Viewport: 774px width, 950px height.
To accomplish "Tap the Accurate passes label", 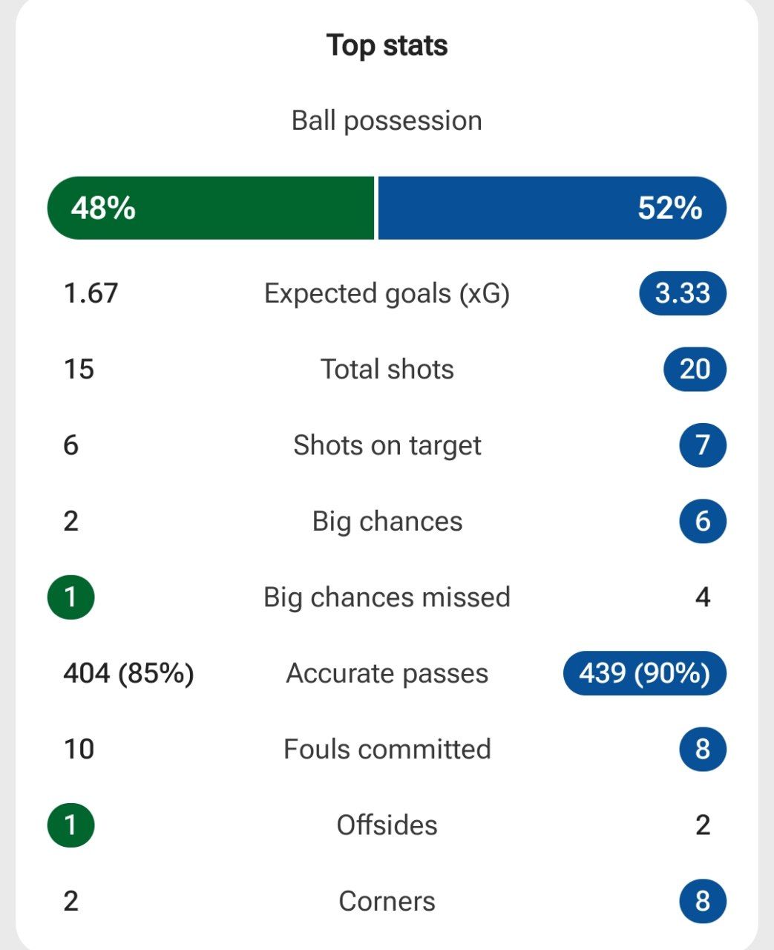I will click(x=387, y=673).
